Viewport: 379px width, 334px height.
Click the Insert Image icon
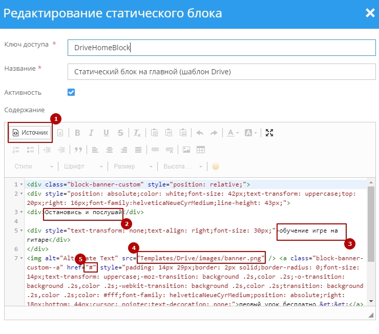point(186,150)
